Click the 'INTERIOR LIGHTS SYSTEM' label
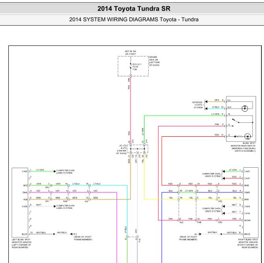The width and height of the screenshot is (264, 263). (x=197, y=105)
